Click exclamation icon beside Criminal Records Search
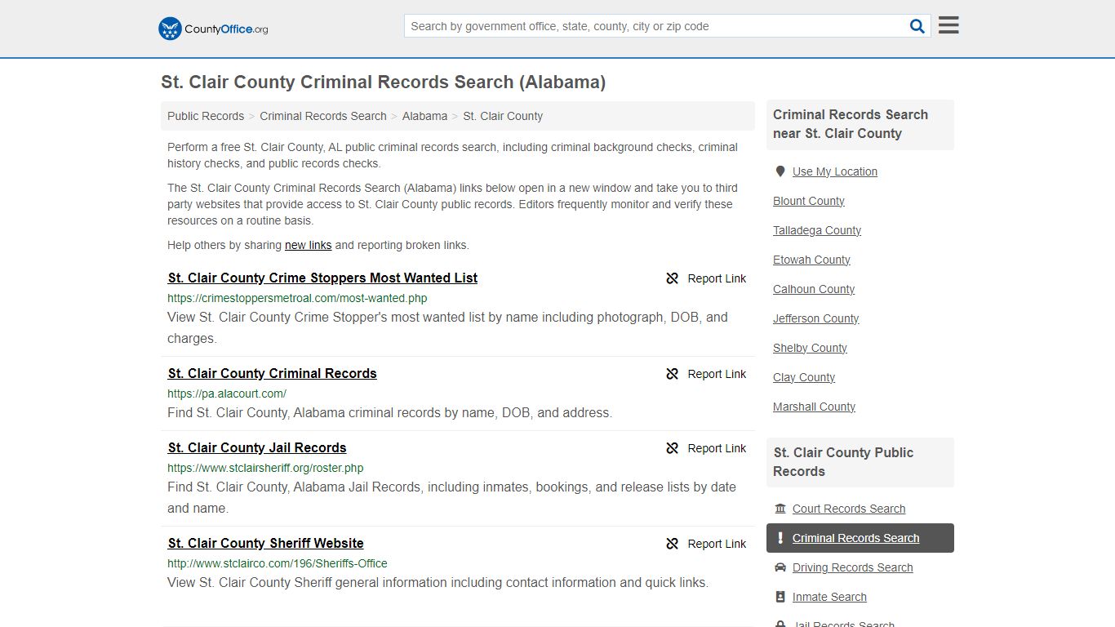The image size is (1115, 627). 780,538
